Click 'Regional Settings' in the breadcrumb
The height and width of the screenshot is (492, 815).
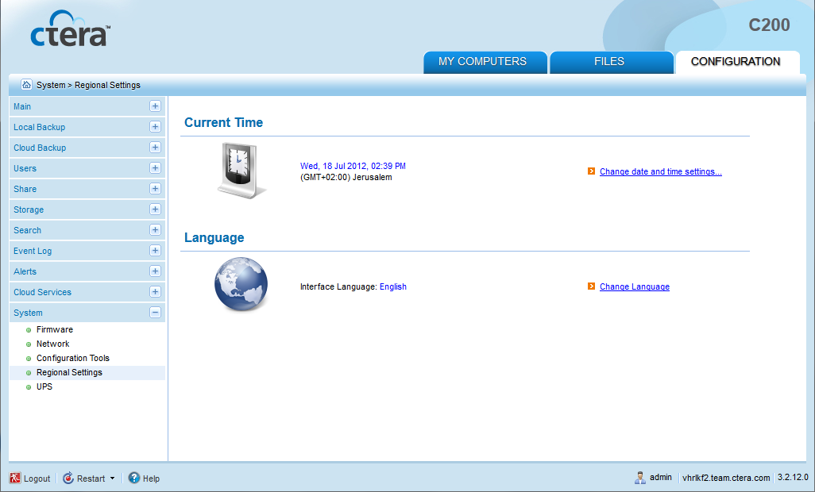point(107,85)
